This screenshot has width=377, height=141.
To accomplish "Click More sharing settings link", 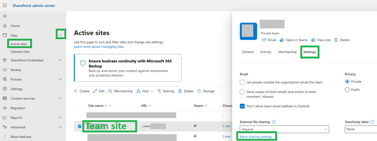I will [256, 137].
